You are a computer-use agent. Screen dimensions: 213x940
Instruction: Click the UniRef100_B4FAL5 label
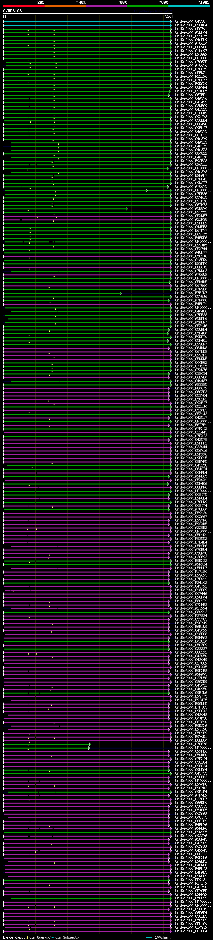[191, 872]
